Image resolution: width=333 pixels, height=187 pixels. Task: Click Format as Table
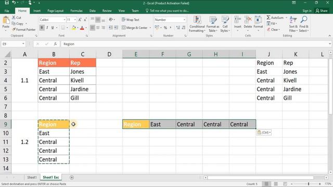pos(213,24)
